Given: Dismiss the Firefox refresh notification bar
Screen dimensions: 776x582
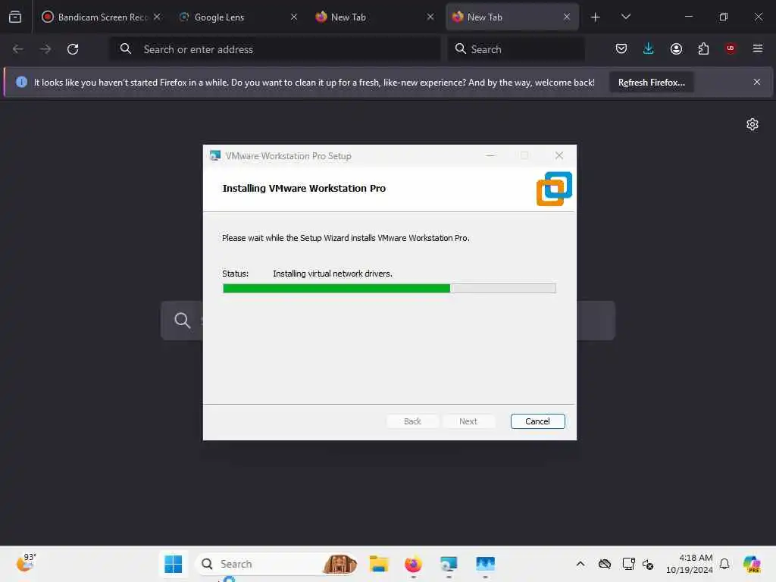Looking at the screenshot, I should point(757,82).
